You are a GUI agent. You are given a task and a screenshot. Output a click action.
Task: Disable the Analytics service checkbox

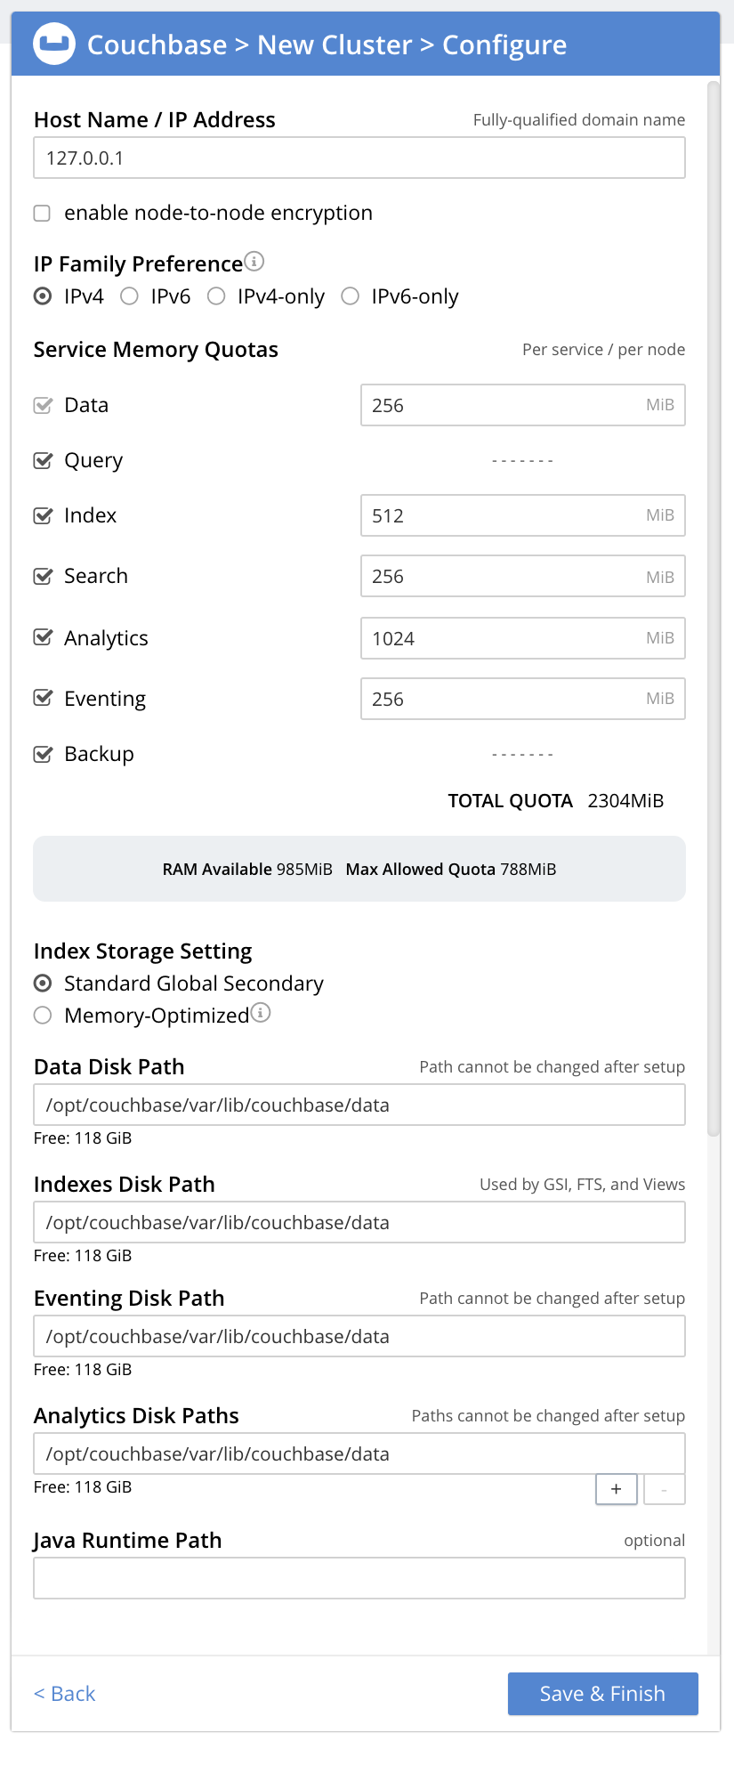coord(43,638)
